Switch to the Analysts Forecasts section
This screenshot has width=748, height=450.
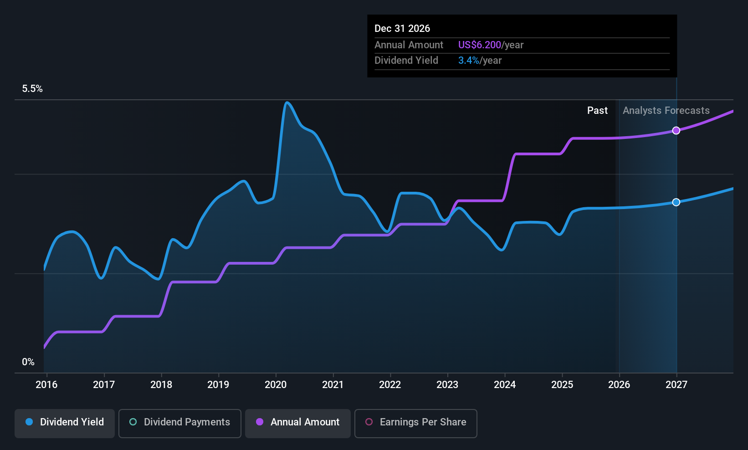coord(666,110)
